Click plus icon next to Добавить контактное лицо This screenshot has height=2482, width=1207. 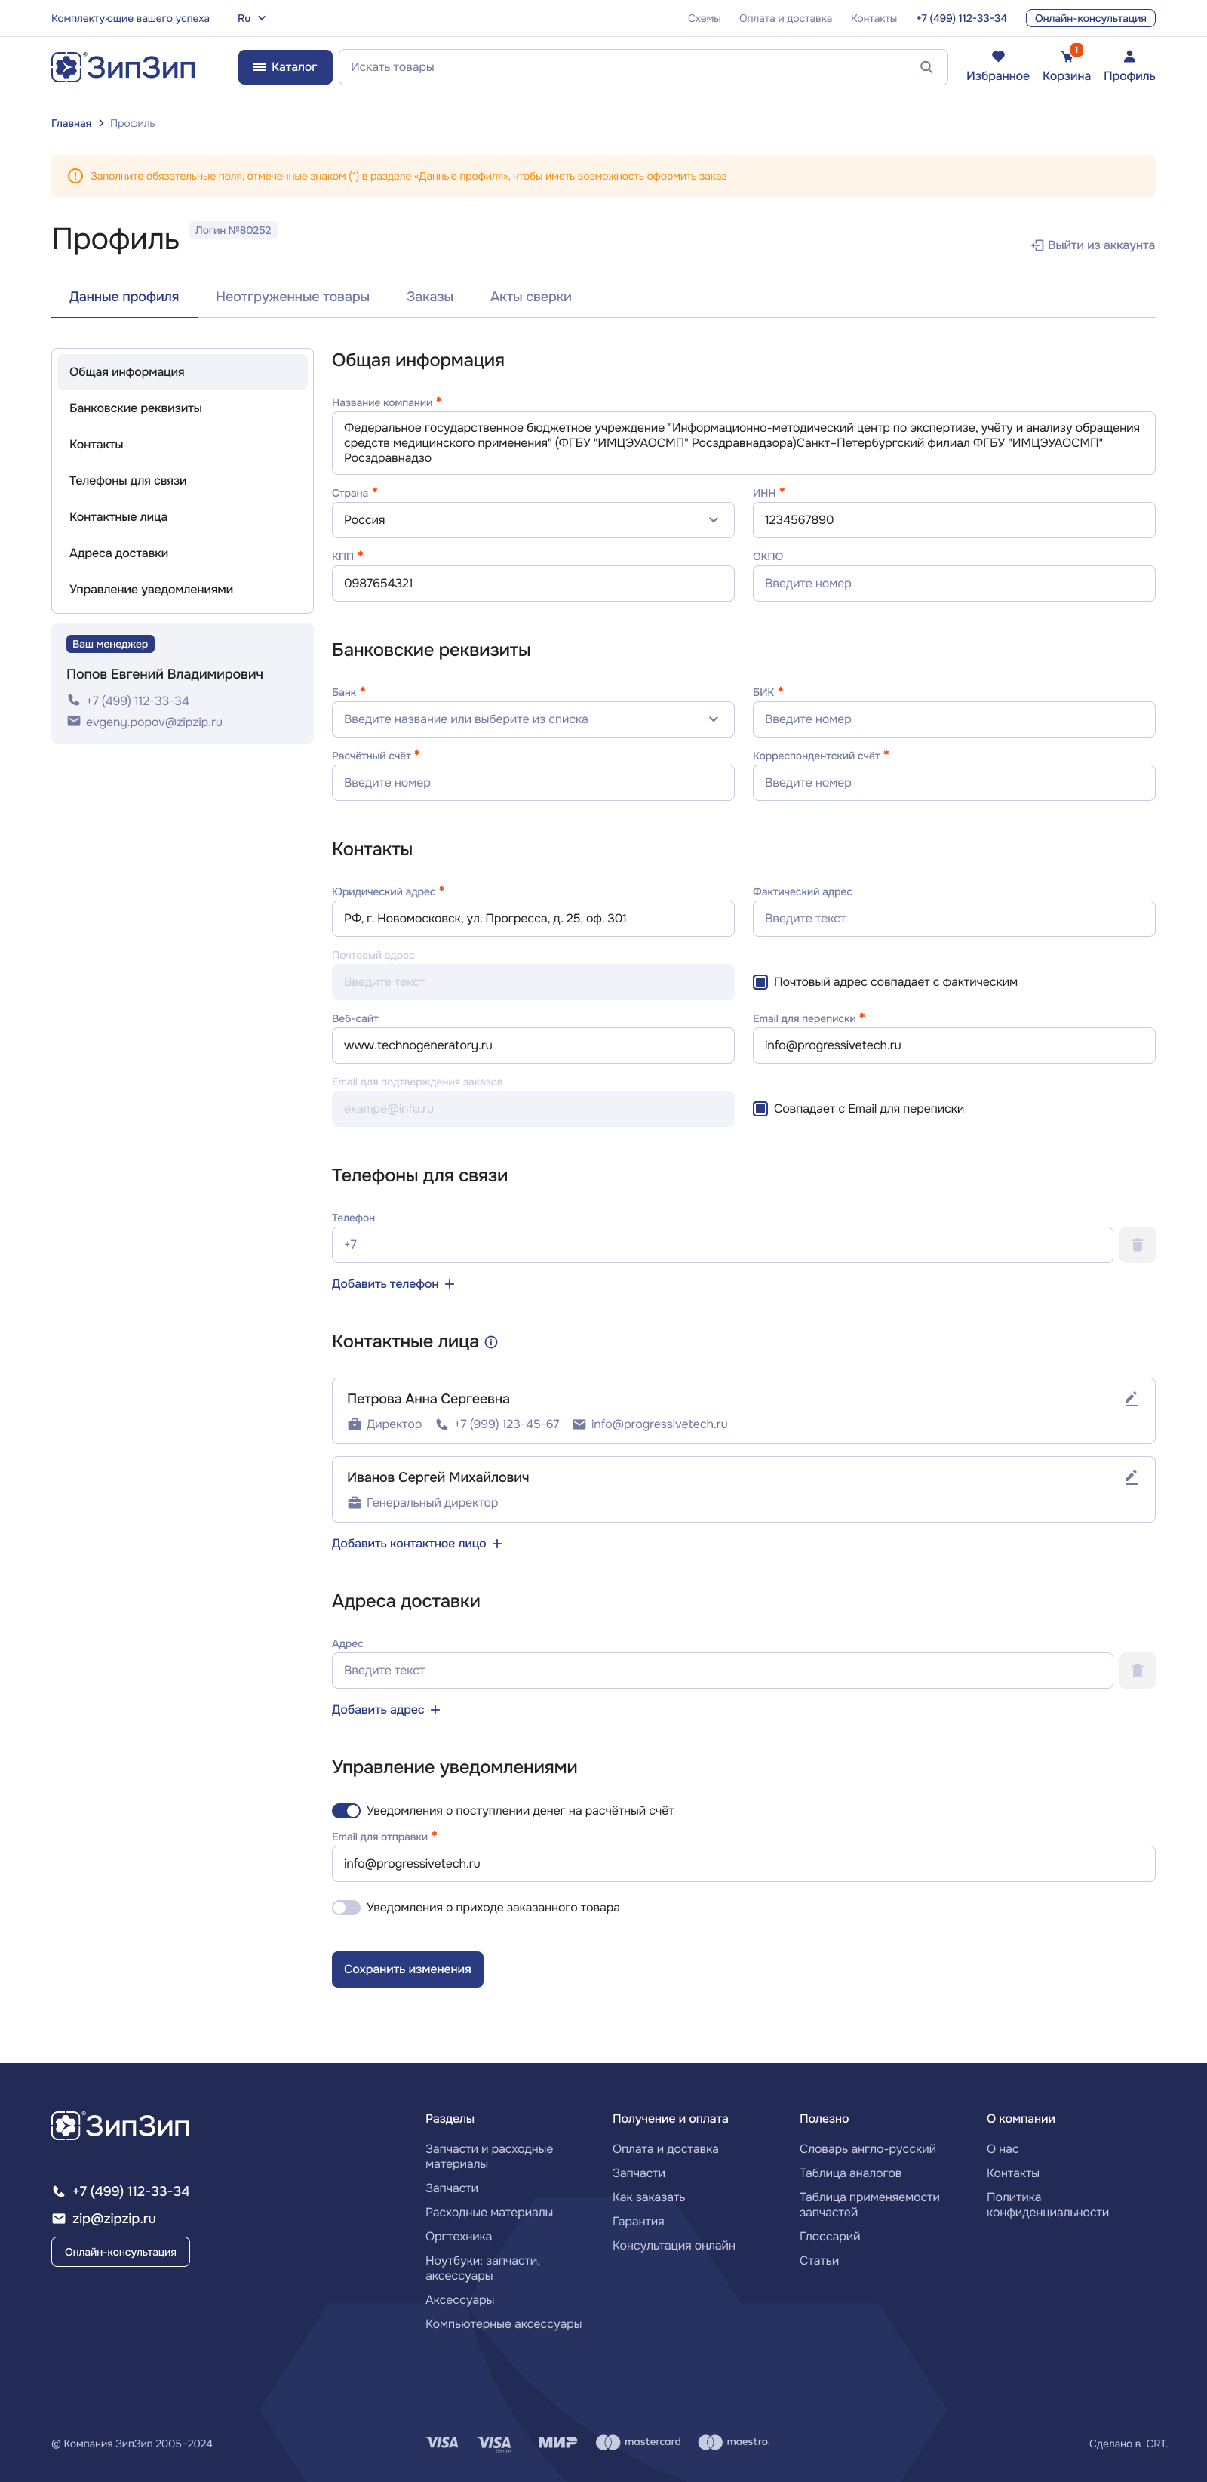pyautogui.click(x=496, y=1544)
